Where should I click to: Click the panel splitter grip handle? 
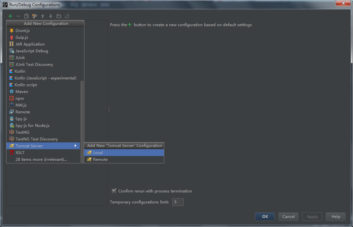[109, 109]
